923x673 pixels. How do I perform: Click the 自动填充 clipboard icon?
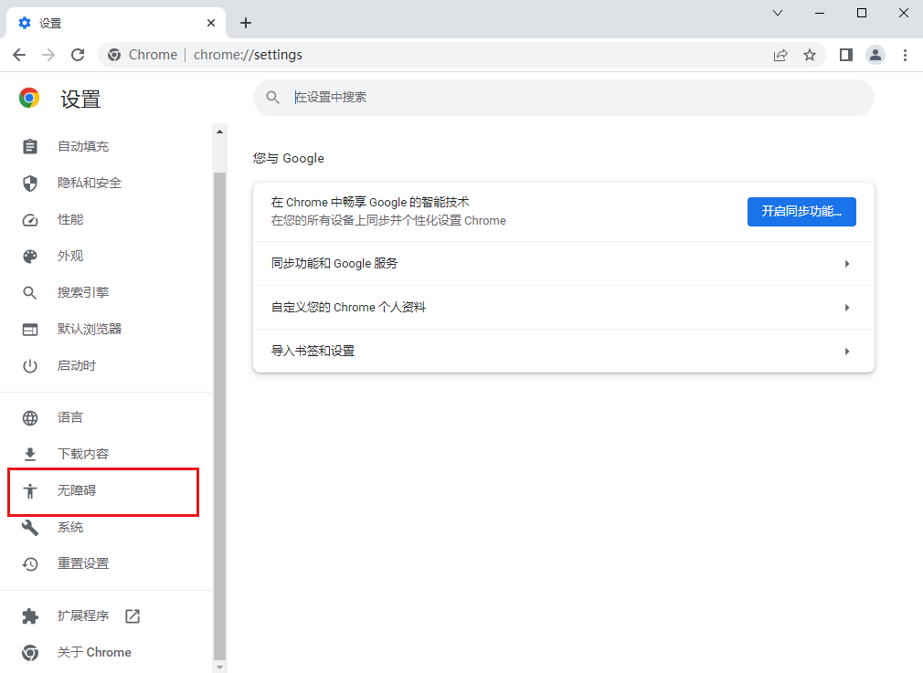click(x=30, y=146)
